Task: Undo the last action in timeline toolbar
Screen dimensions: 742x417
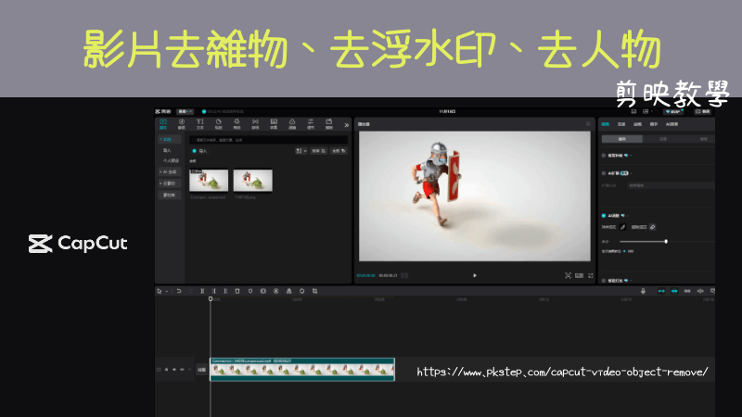Action: coord(179,291)
